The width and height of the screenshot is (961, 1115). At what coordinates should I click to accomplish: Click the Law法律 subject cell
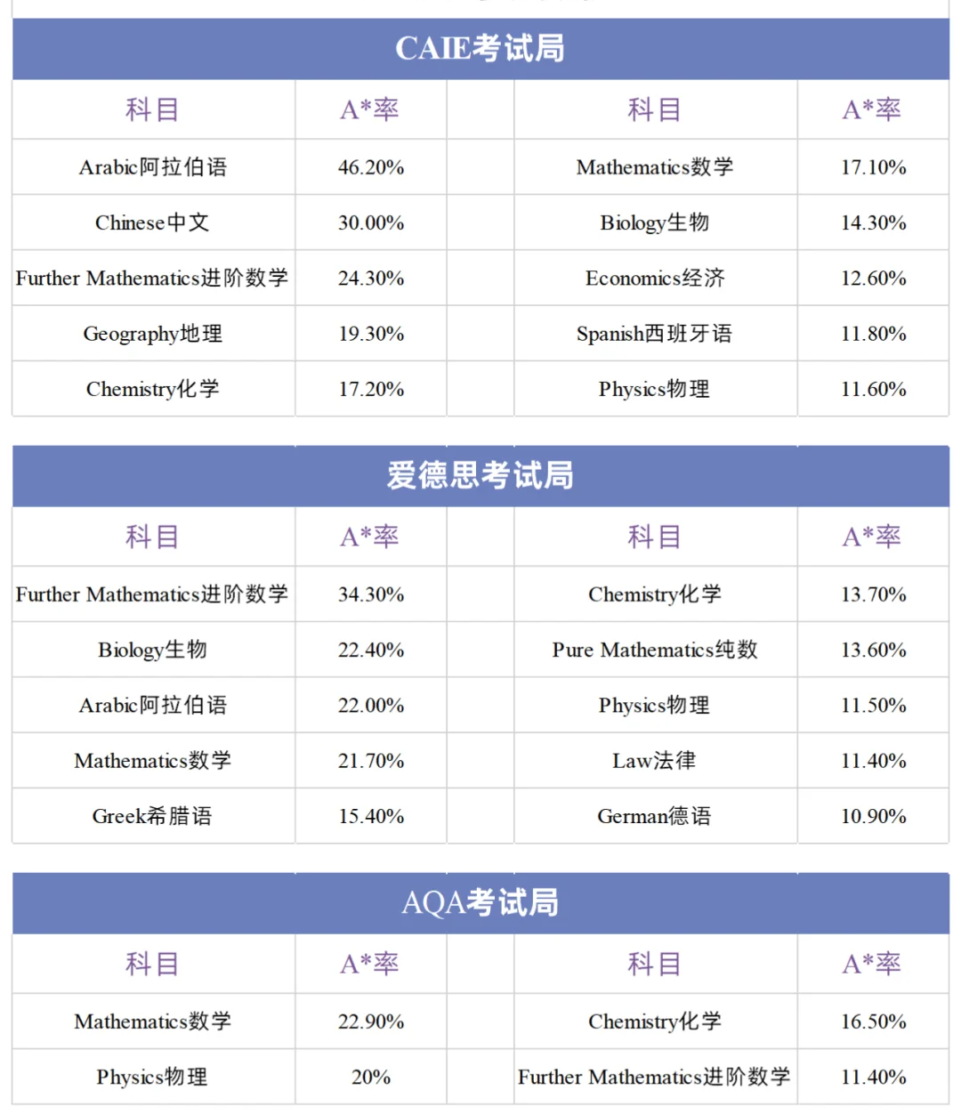(x=655, y=761)
